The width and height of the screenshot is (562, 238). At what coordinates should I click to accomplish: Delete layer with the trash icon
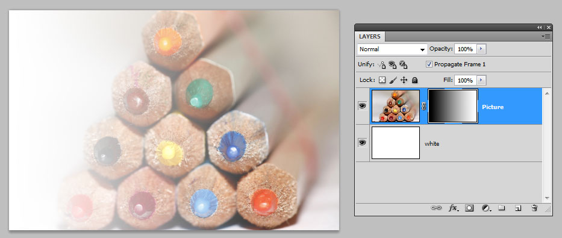534,208
